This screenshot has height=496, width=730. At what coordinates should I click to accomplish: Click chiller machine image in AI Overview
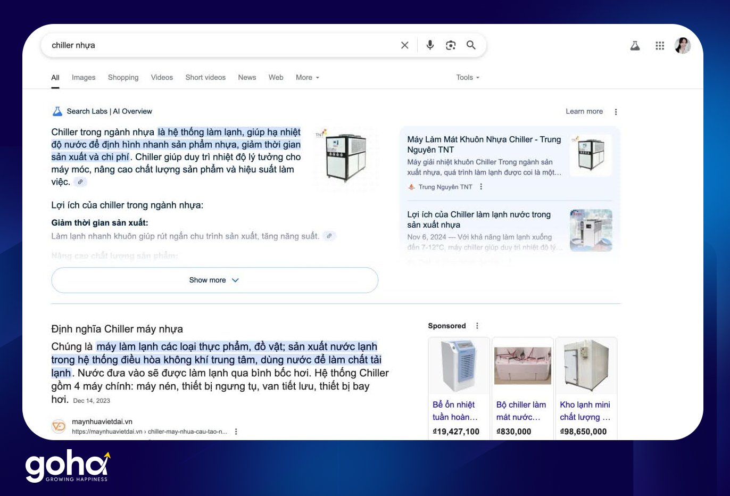346,158
